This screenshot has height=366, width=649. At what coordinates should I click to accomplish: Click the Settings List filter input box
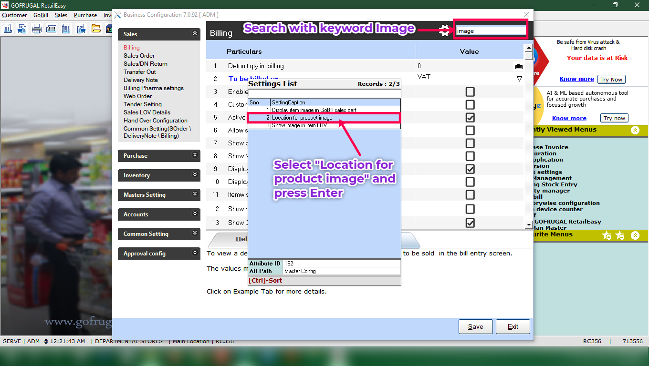point(324,93)
